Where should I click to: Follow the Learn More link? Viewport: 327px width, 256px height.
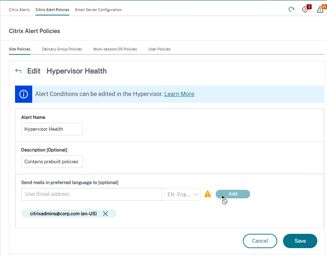(179, 94)
